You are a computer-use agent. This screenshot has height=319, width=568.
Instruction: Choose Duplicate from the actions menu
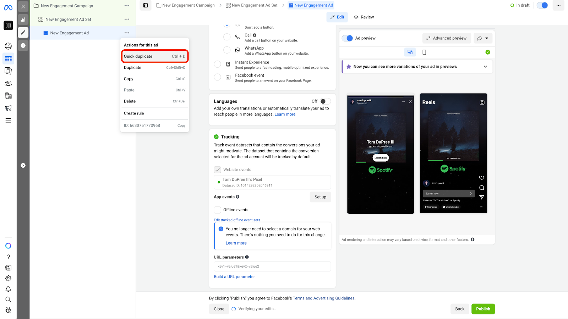[154, 68]
